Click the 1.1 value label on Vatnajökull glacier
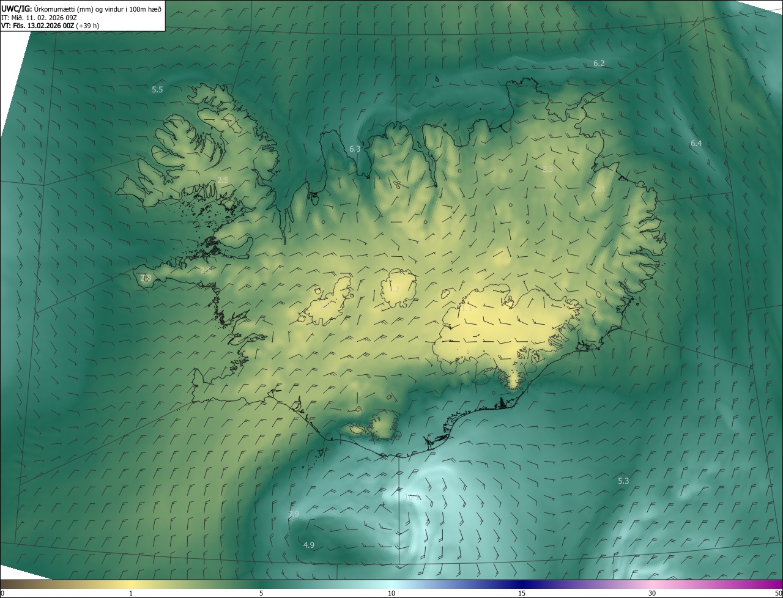Screen dimensions: 783x598 pyautogui.click(x=466, y=309)
